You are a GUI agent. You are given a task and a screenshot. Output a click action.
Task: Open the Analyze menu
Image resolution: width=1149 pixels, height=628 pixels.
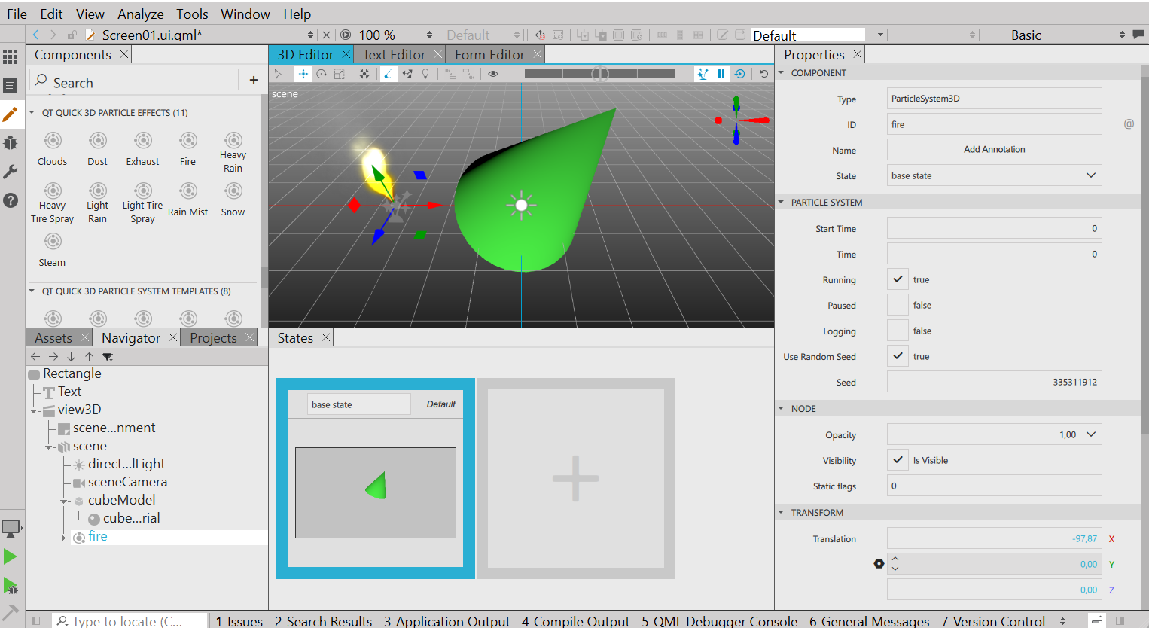point(140,14)
